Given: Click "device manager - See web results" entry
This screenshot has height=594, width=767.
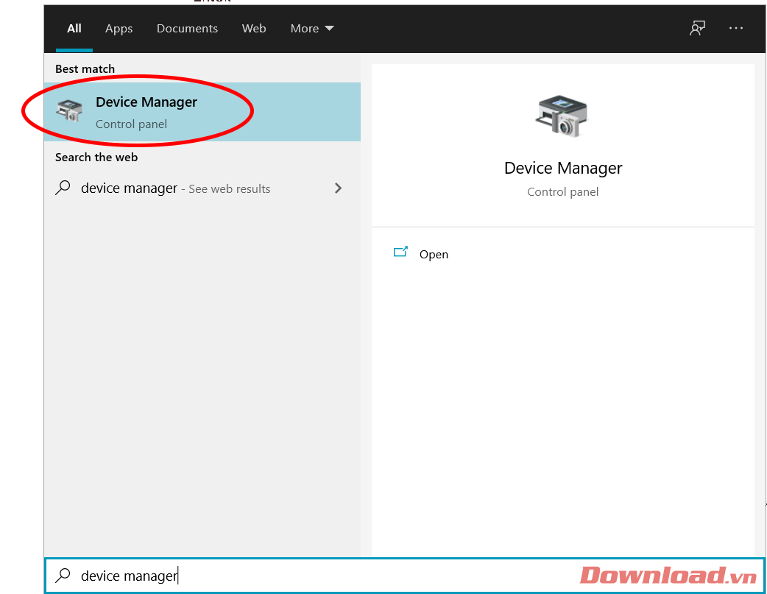Looking at the screenshot, I should click(175, 188).
